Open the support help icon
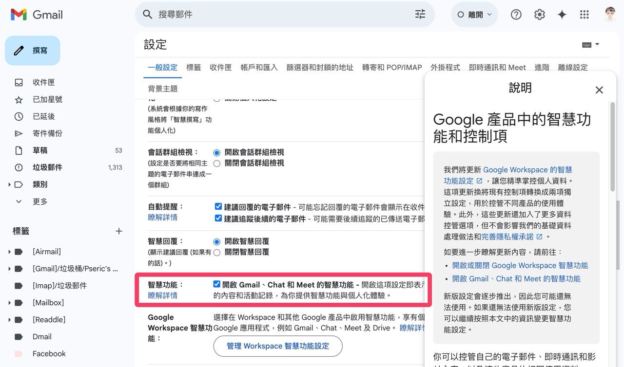Screen dimensions: 624x367 click(x=516, y=15)
